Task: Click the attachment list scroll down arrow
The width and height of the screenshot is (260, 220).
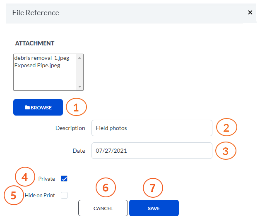Action: 80,87
